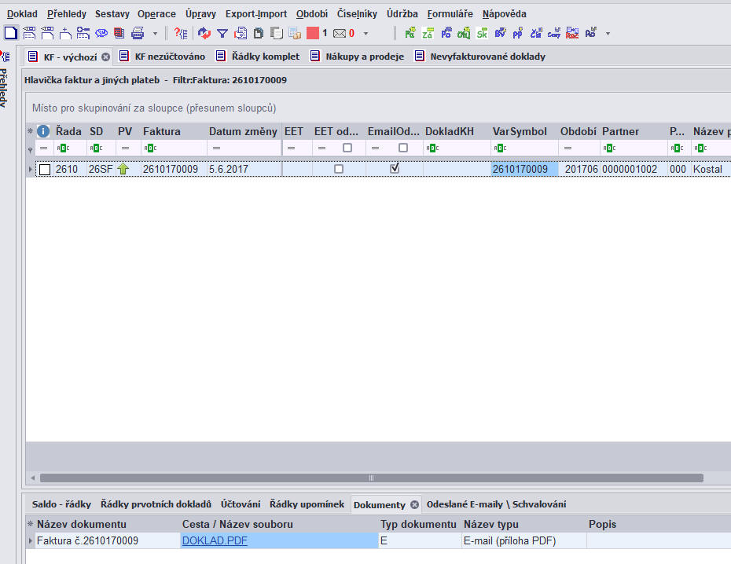This screenshot has width=731, height=564.
Task: Open the Sestavy menu
Action: coord(112,14)
